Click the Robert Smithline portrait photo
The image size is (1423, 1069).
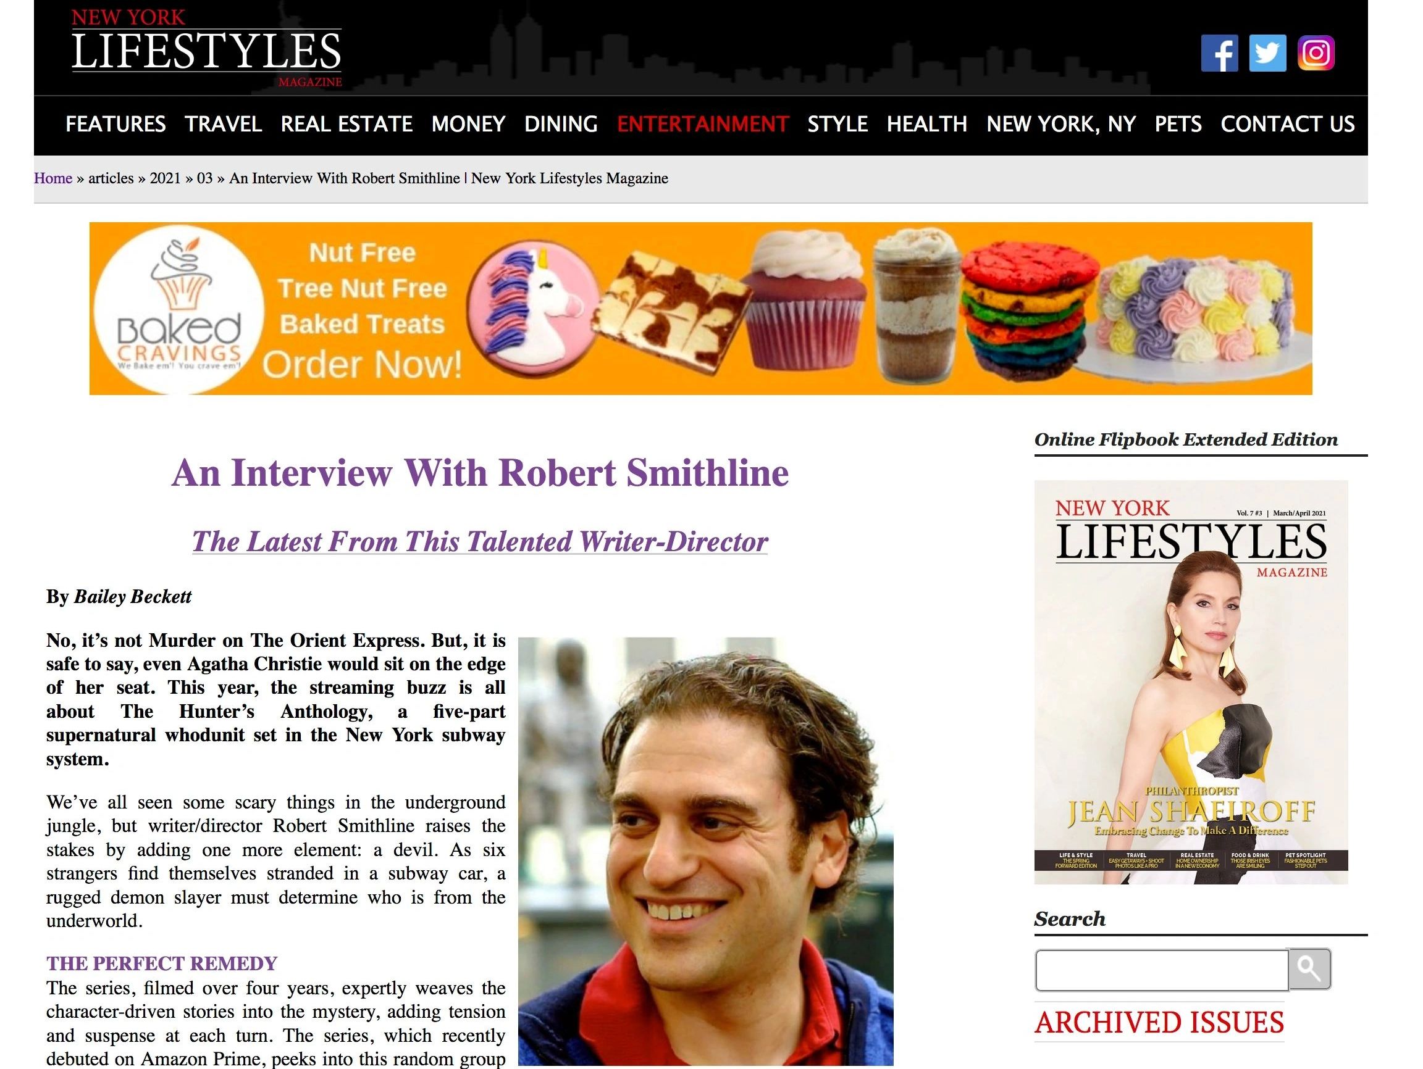[x=706, y=851]
